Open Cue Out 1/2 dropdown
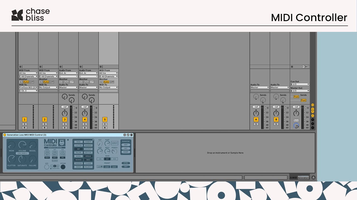The image size is (357, 200). click(300, 84)
